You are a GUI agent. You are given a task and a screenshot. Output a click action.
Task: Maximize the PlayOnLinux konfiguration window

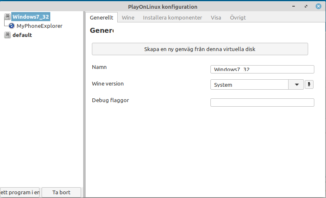point(306,7)
